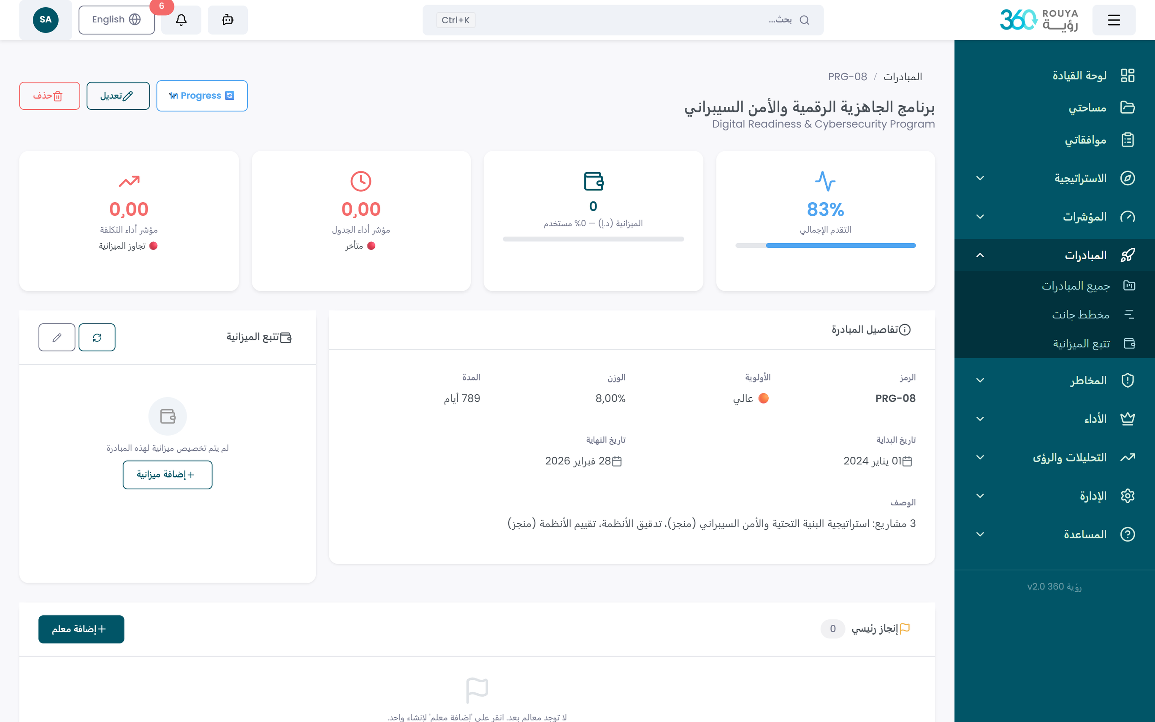Click the حذف delete button
Viewport: 1155px width, 722px height.
49,95
